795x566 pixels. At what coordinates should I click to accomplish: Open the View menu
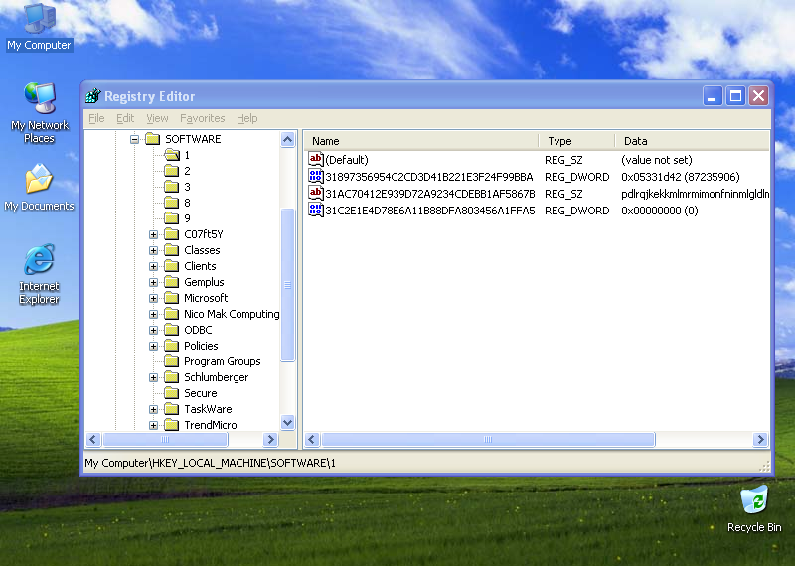157,118
